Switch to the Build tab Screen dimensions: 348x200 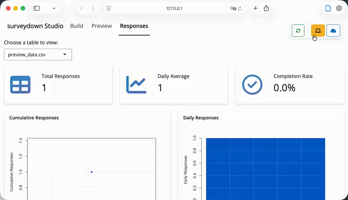tap(77, 26)
